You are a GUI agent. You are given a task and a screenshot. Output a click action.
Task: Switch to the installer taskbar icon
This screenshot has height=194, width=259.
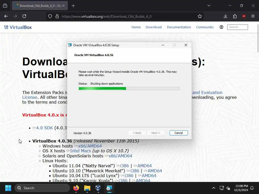click(x=109, y=188)
